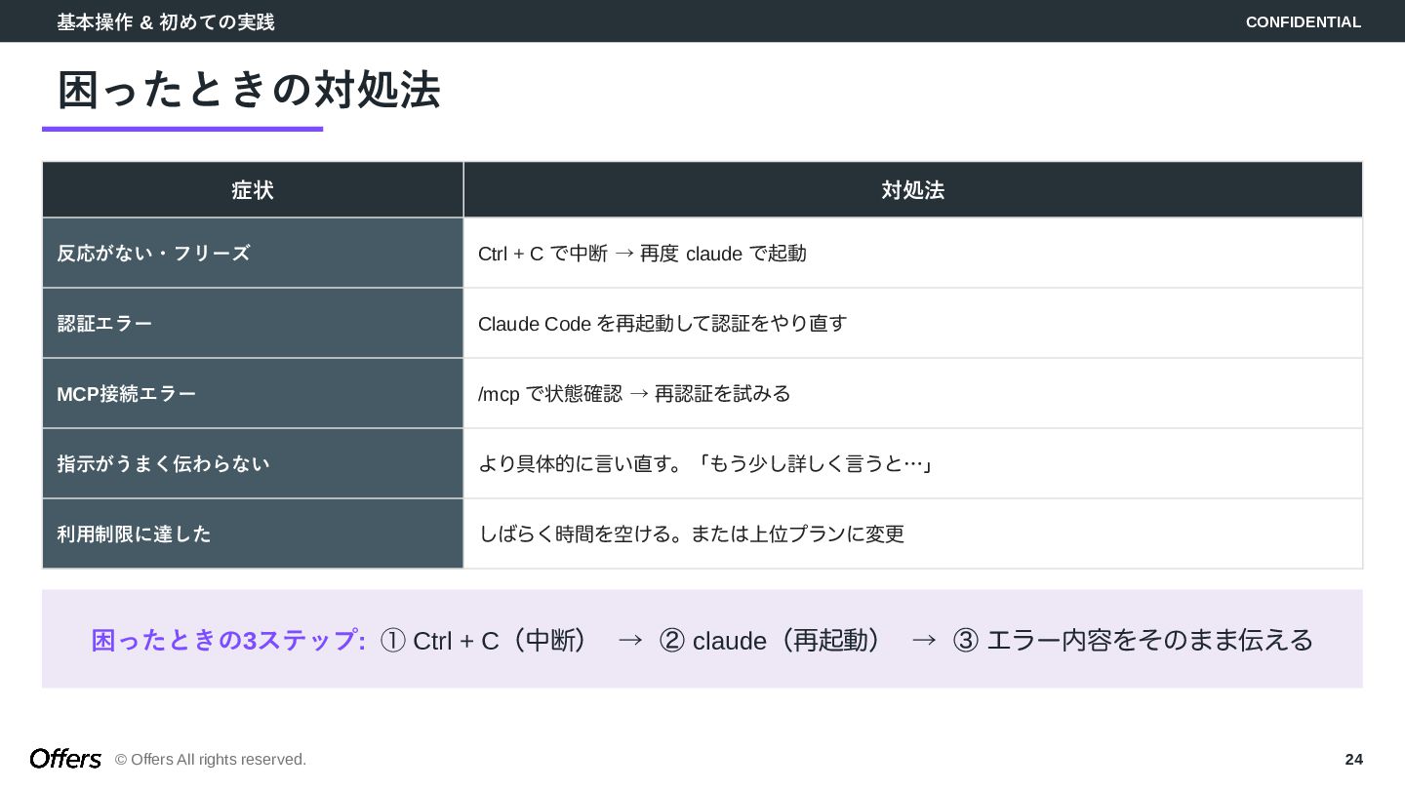This screenshot has height=790, width=1405.
Task: Click the 症状 column header
Action: pyautogui.click(x=253, y=190)
